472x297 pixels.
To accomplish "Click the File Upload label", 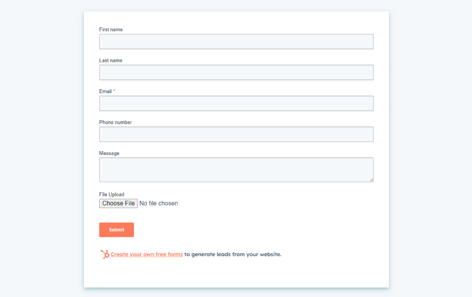I will (112, 194).
